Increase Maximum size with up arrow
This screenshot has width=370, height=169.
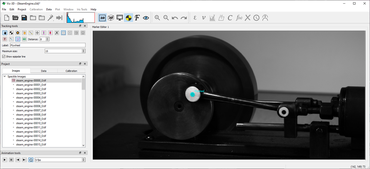coord(84,50)
